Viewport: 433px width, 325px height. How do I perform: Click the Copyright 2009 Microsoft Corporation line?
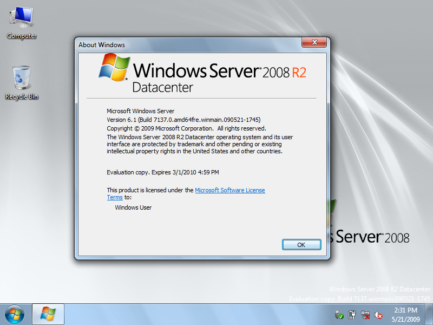pyautogui.click(x=186, y=128)
